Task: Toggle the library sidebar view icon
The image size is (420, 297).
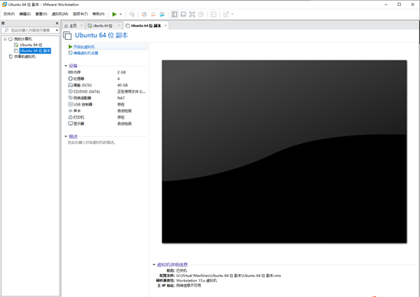Action: pyautogui.click(x=175, y=15)
